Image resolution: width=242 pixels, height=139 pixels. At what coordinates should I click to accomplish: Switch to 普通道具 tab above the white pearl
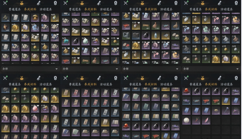tap(195, 84)
